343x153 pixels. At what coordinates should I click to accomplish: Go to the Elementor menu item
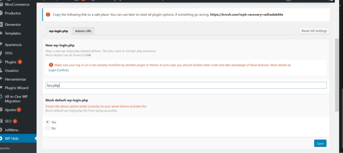13,25
